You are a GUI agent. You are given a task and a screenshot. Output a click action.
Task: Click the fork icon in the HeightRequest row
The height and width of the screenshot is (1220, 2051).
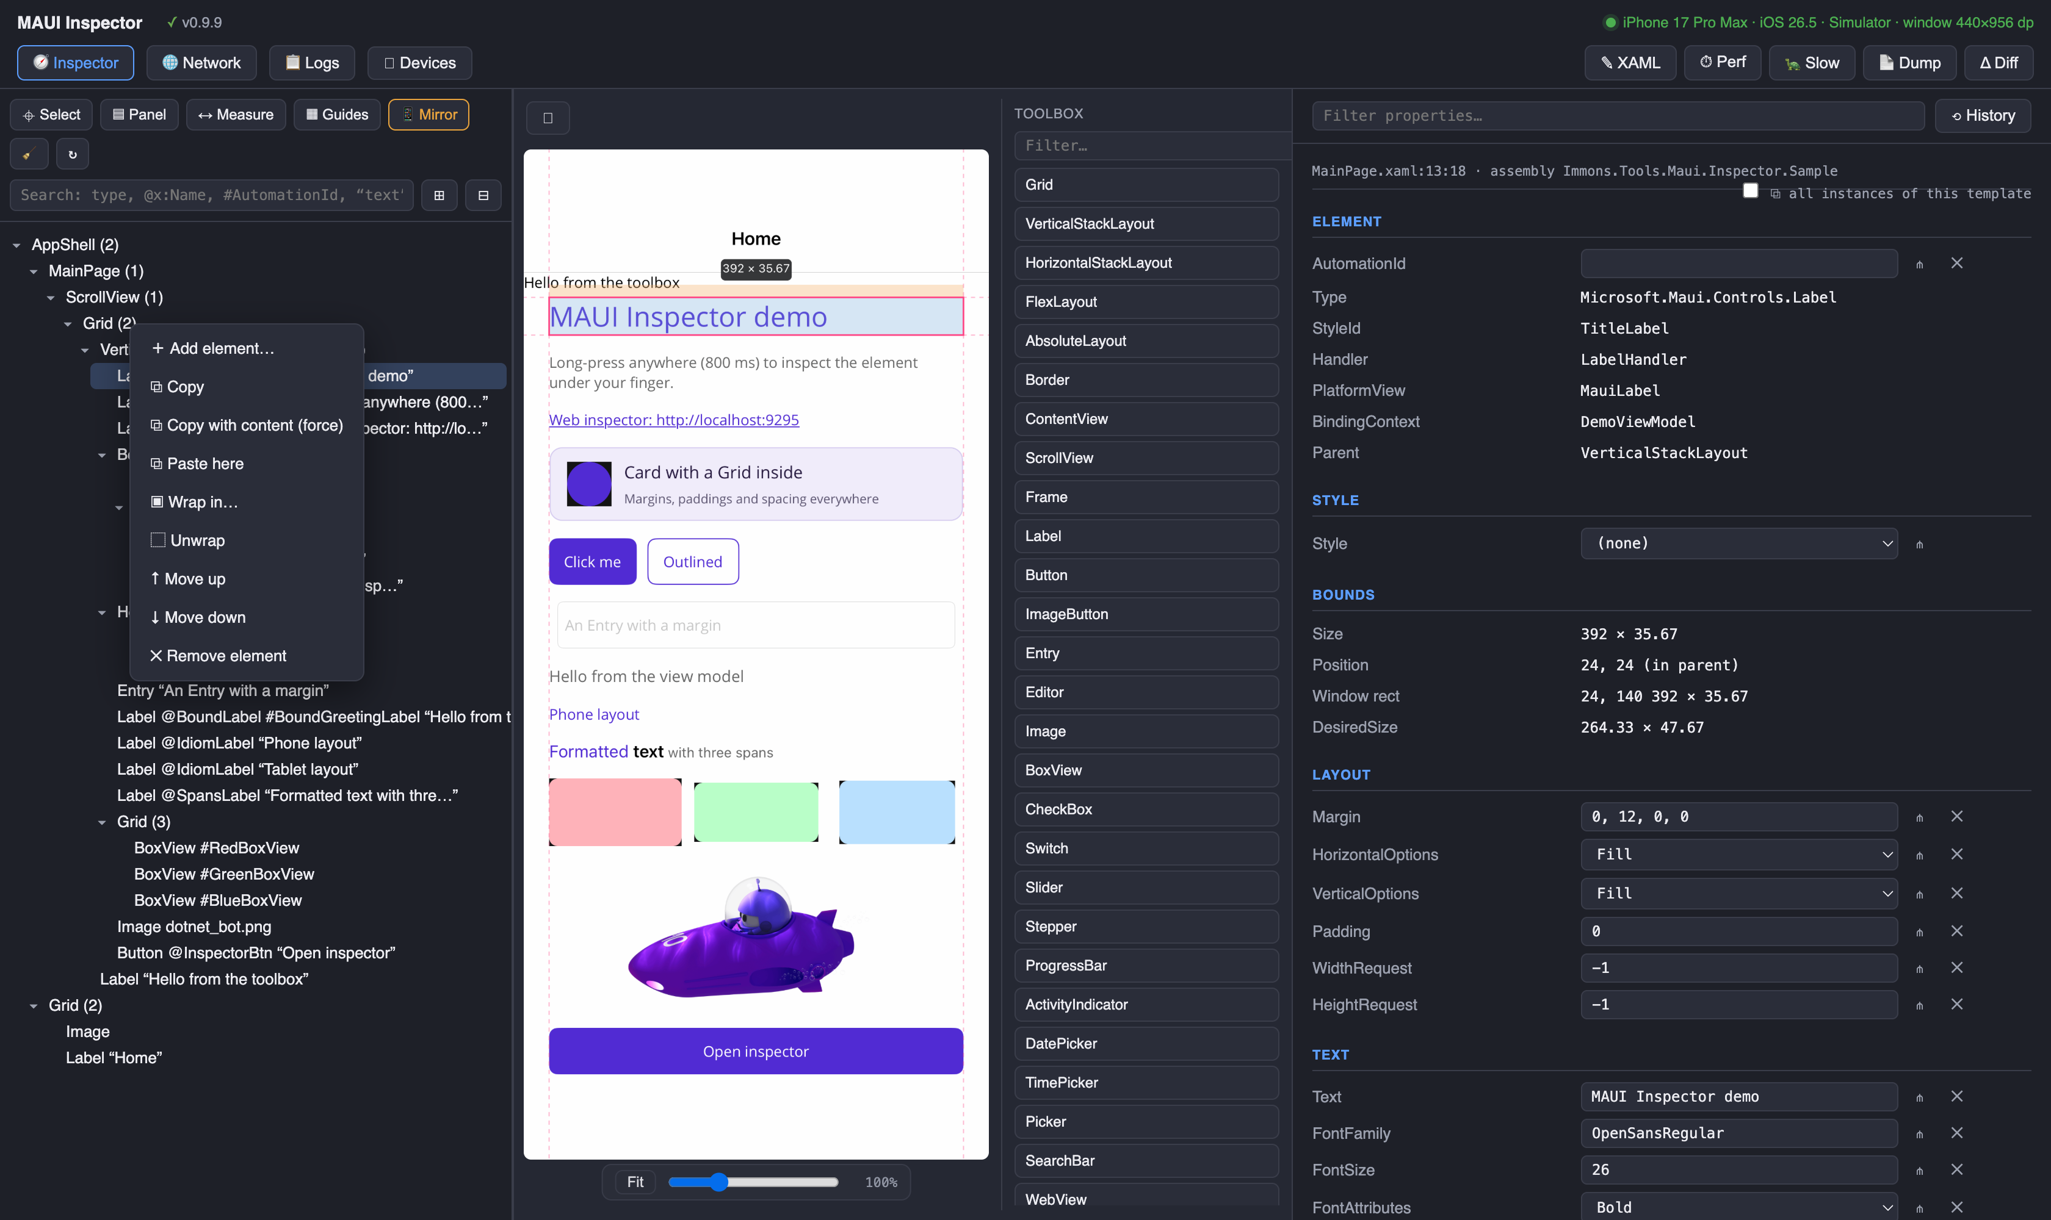pyautogui.click(x=1919, y=1005)
